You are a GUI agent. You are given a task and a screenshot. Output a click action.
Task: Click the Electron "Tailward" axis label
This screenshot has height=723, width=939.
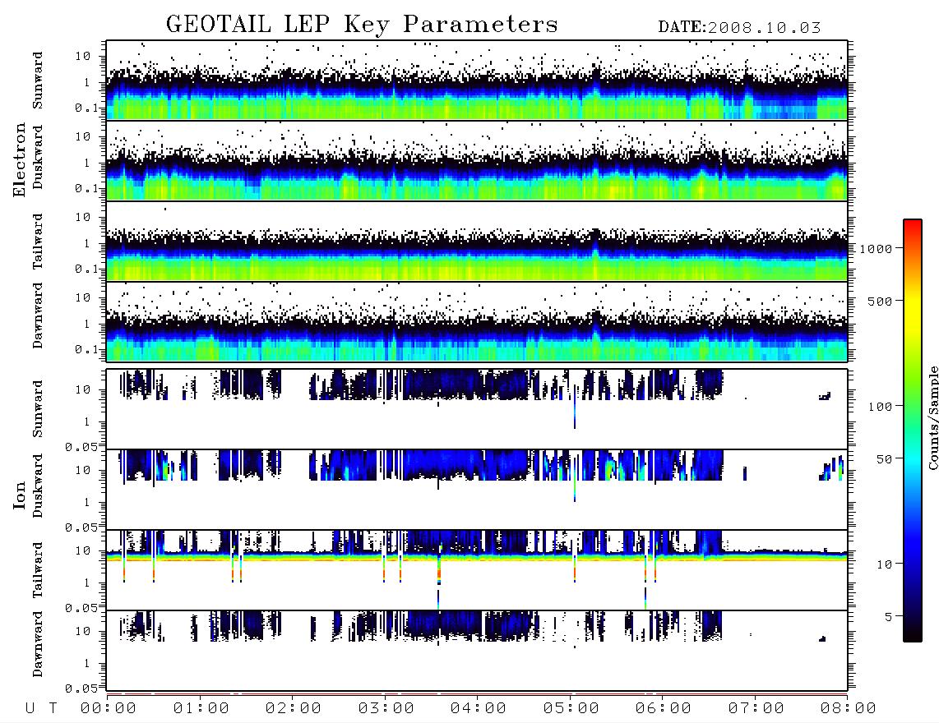click(38, 242)
